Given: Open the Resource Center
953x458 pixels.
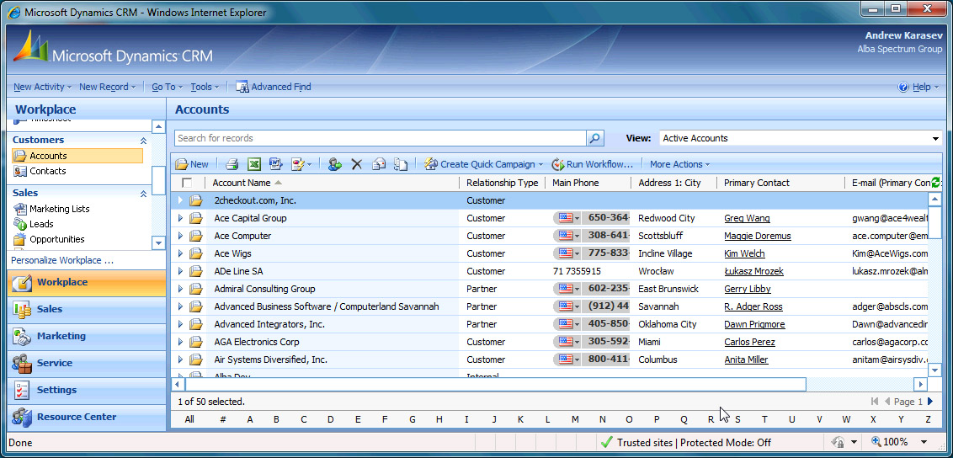Looking at the screenshot, I should click(87, 417).
